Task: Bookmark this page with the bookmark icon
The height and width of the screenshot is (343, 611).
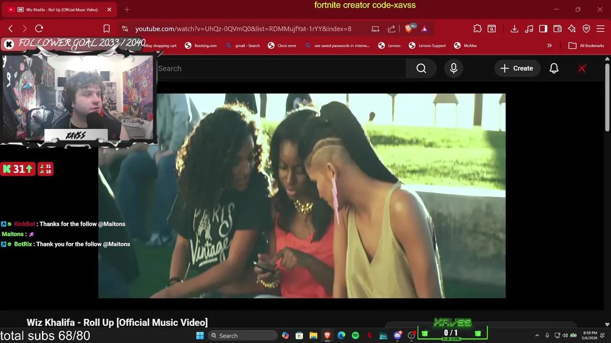Action: (106, 29)
